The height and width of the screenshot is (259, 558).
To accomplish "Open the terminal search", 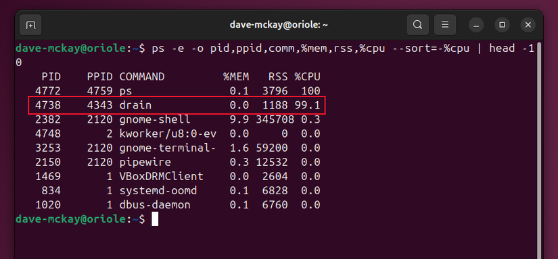I will [417, 25].
